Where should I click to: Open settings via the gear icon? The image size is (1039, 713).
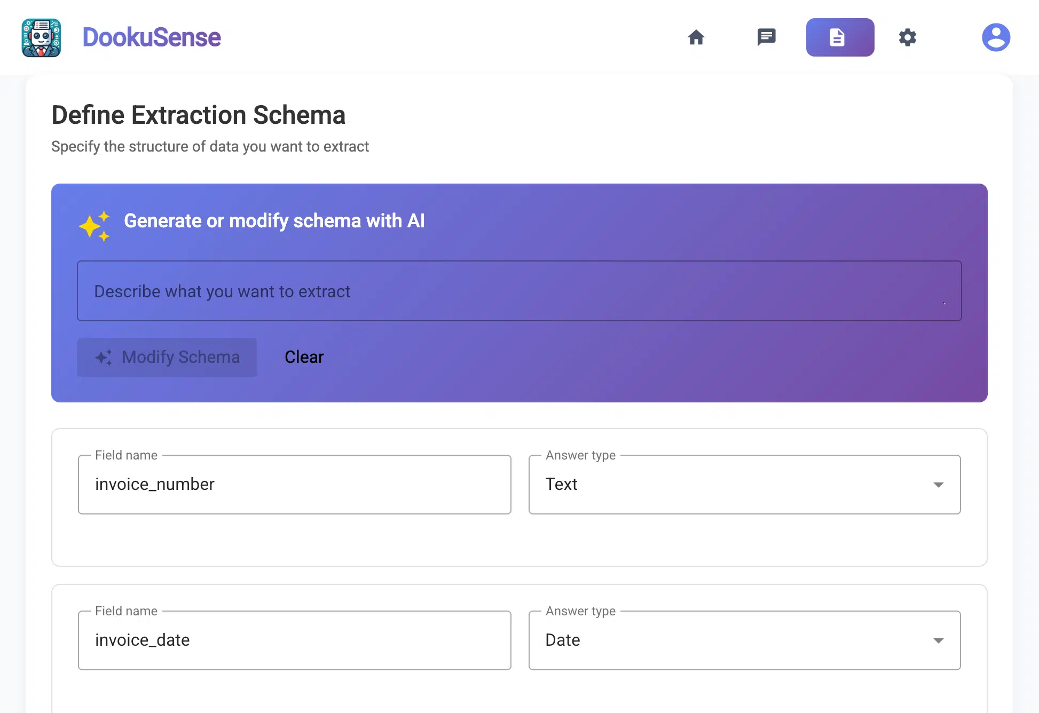[907, 37]
